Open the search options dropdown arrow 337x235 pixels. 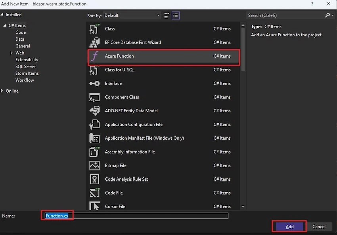pyautogui.click(x=333, y=15)
